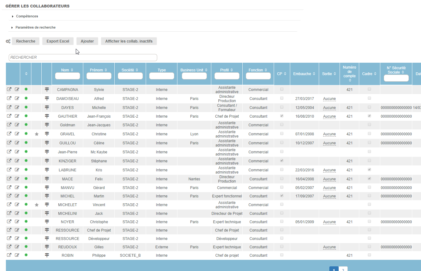Expand the Compétences section
421x271 pixels.
[x=27, y=16]
